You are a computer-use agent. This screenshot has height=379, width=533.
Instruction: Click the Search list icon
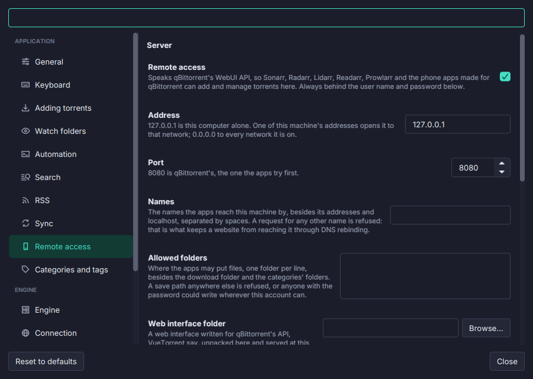click(x=25, y=177)
